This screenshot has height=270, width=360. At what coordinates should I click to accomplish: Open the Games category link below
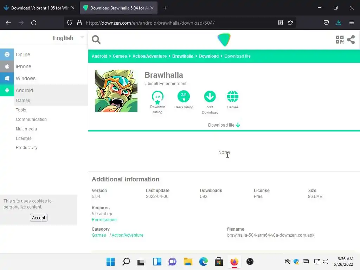99,235
